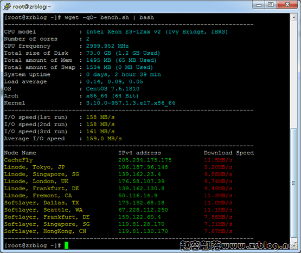This screenshot has height=253, width=301.
Task: Click the IP address 205.234.175.175
Action: [145, 160]
